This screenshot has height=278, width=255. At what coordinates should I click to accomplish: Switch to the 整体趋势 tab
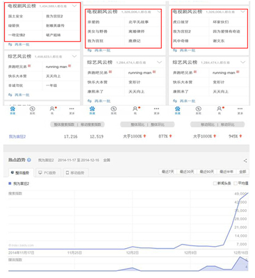pos(21,173)
